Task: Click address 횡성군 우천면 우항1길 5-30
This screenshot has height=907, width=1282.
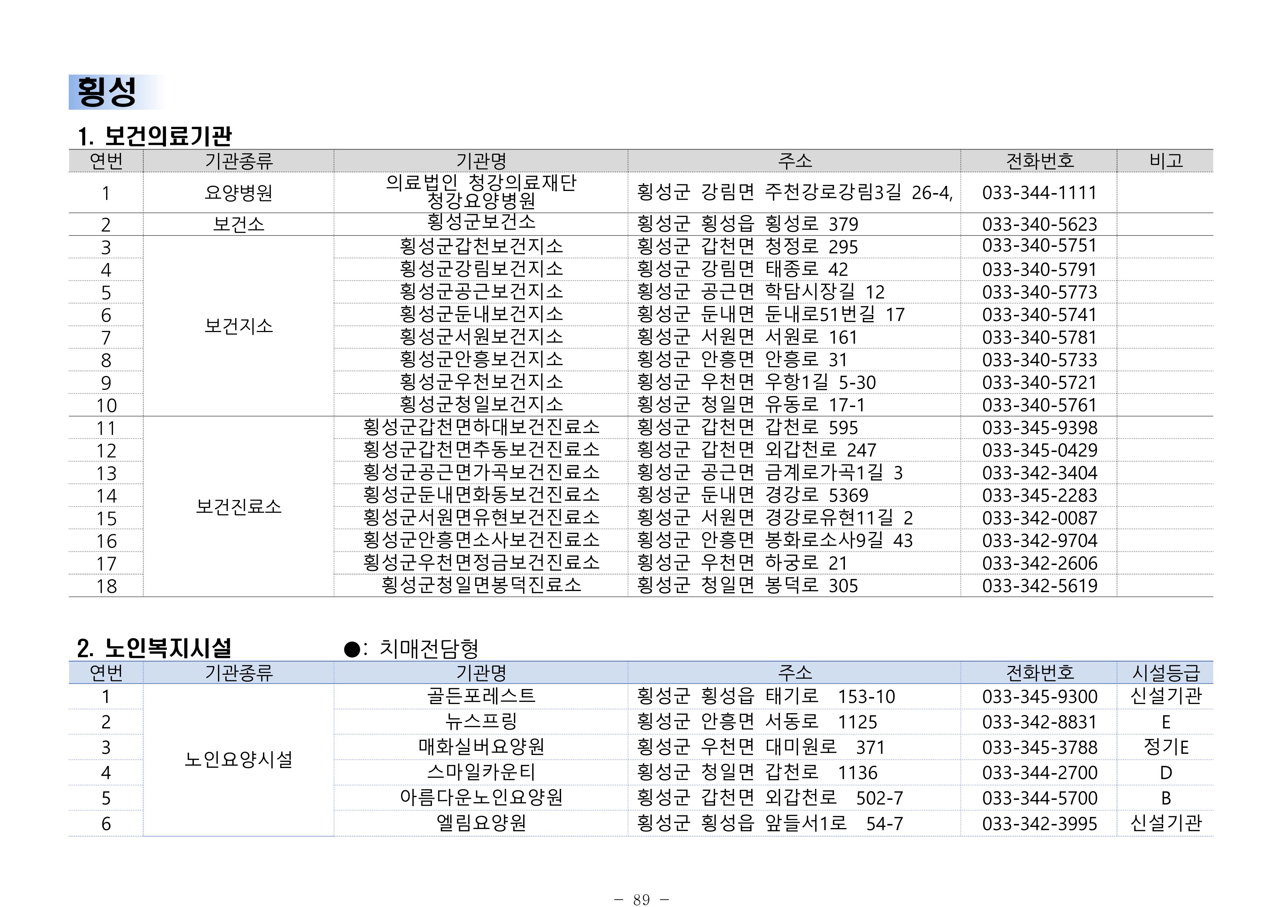Action: 756,383
